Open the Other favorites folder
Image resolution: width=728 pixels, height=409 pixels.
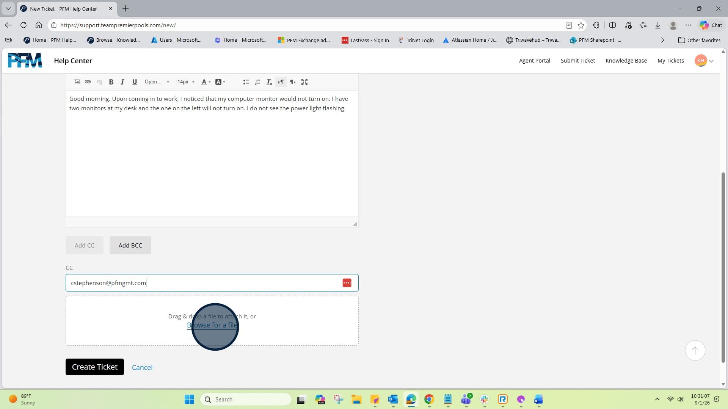pos(699,40)
